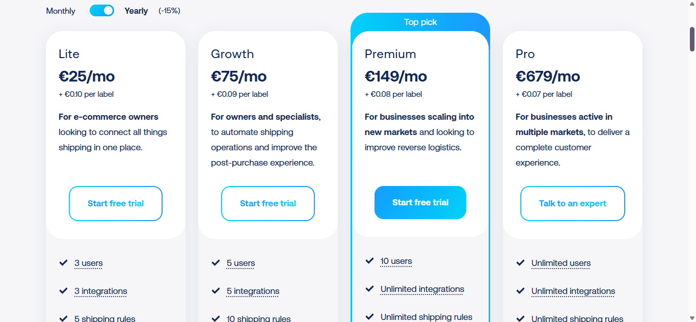
Task: Start free trial for Premium plan
Action: 420,202
